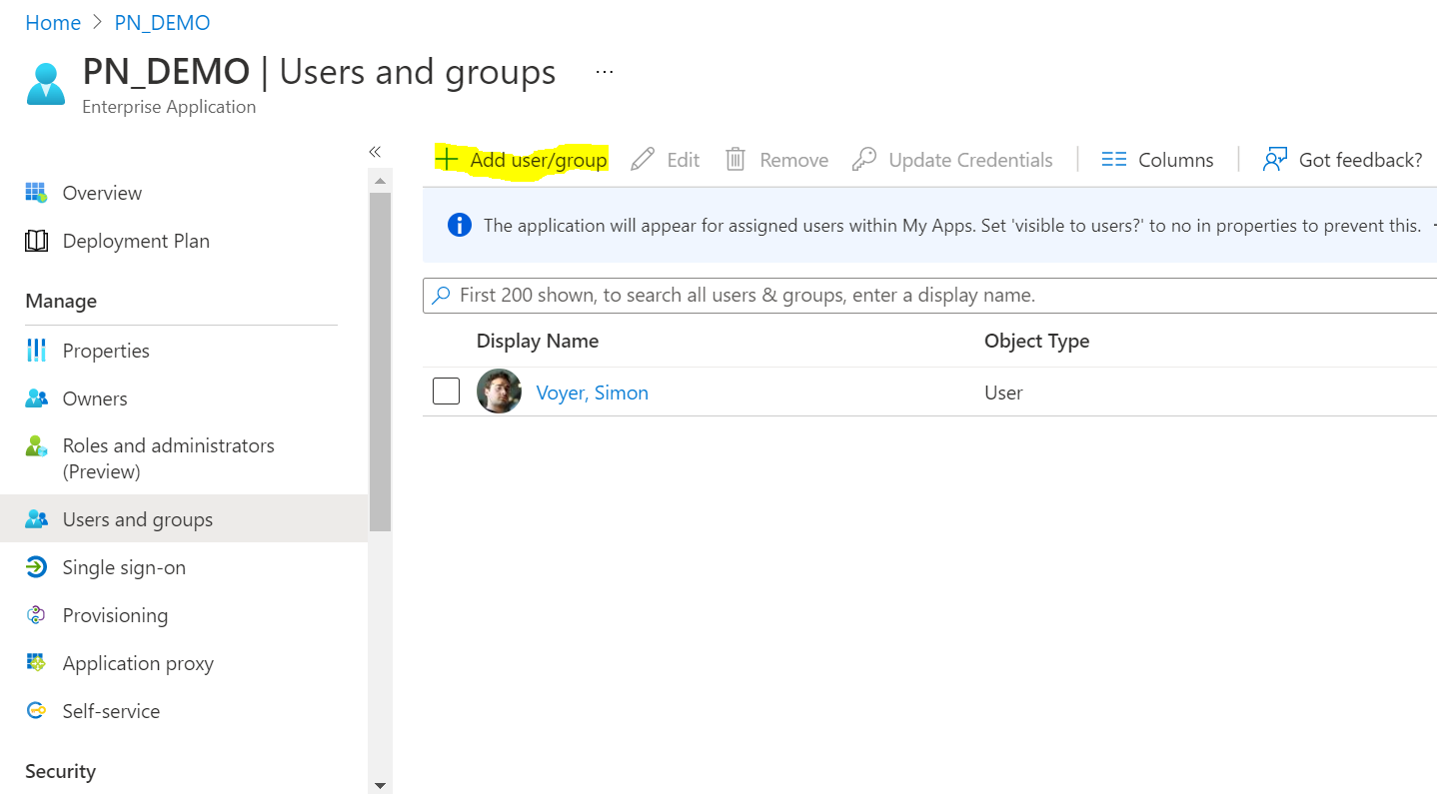Click the sidebar scrollbar down arrow
Image resolution: width=1437 pixels, height=794 pixels.
[x=380, y=785]
